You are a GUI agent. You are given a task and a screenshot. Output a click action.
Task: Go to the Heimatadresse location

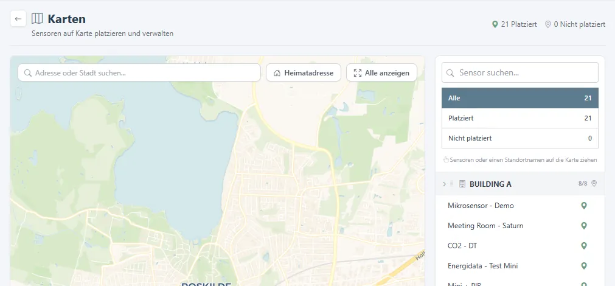tap(304, 72)
